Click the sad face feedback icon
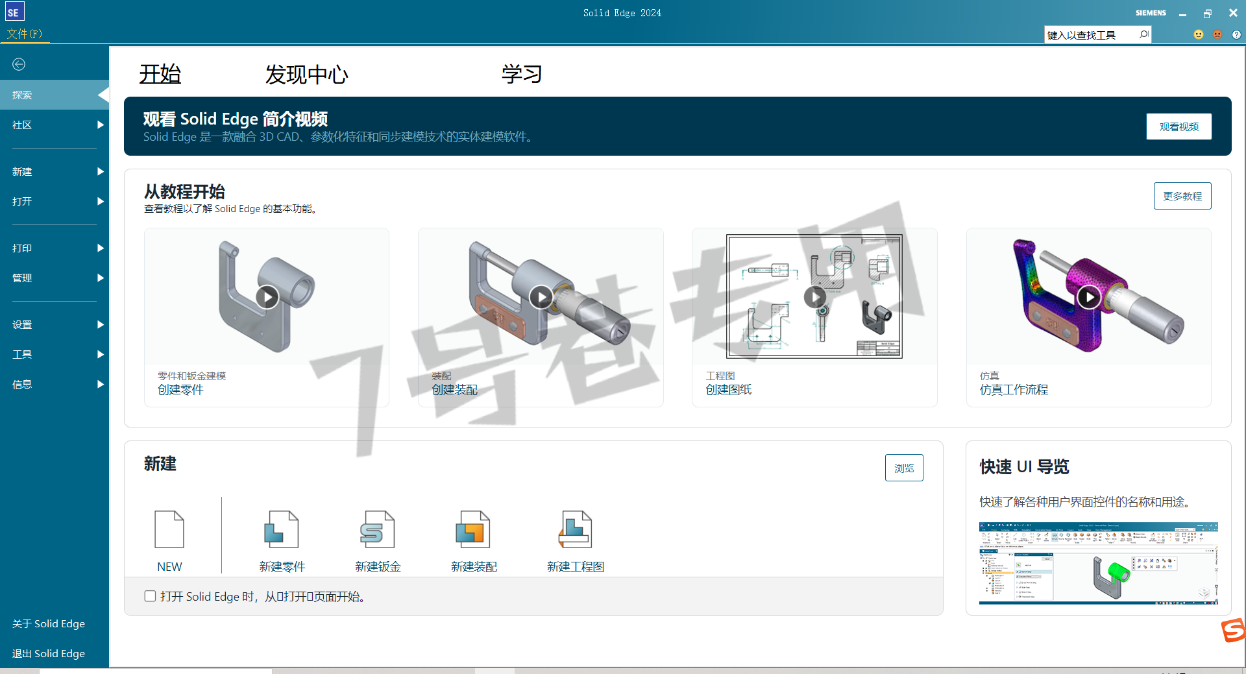The image size is (1246, 674). 1217,34
